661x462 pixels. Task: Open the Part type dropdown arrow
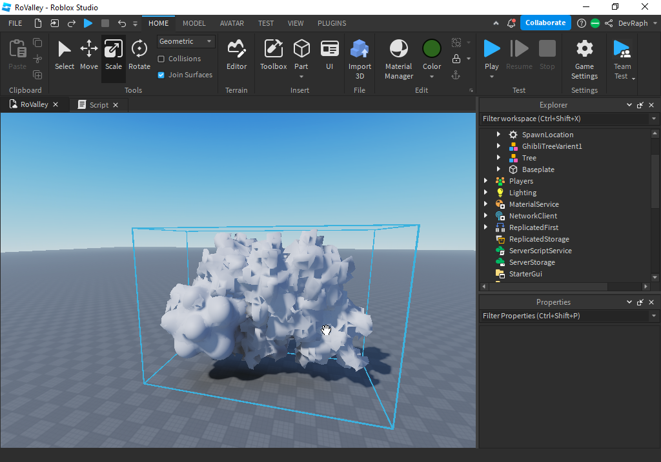click(301, 77)
